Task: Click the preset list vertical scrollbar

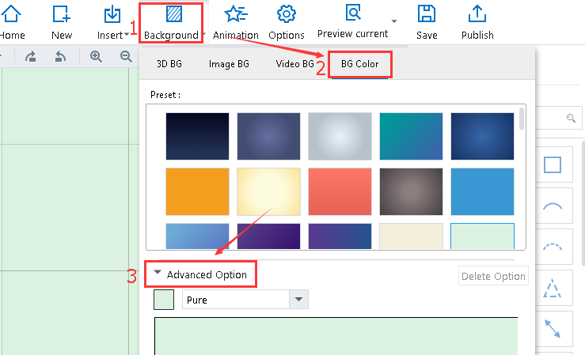Action: coord(521,119)
